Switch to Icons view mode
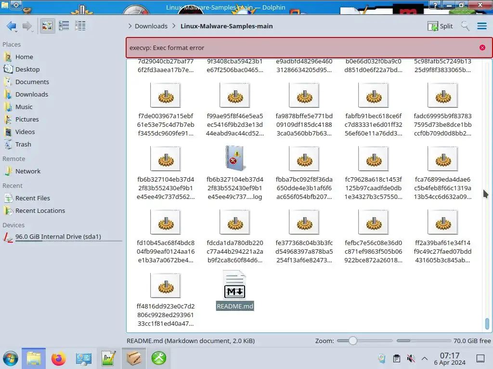The width and height of the screenshot is (493, 369). [x=48, y=26]
